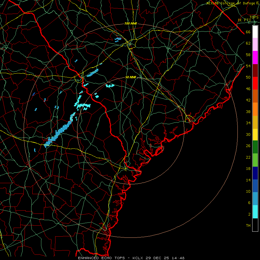Click the long diagonal blue echo band
Screen dimensions: 260x260
[x=60, y=130]
